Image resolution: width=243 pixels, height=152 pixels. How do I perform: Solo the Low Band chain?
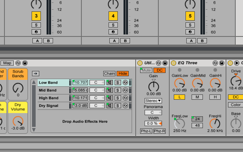pyautogui.click(x=117, y=83)
